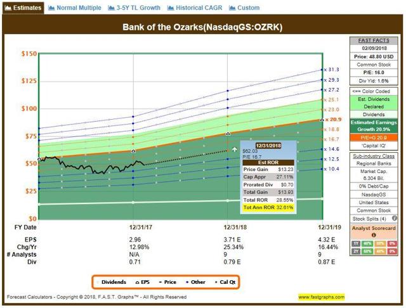Viewport: 406px width, 308px height.
Task: Click the 2Y scorecard label
Action: point(356,251)
